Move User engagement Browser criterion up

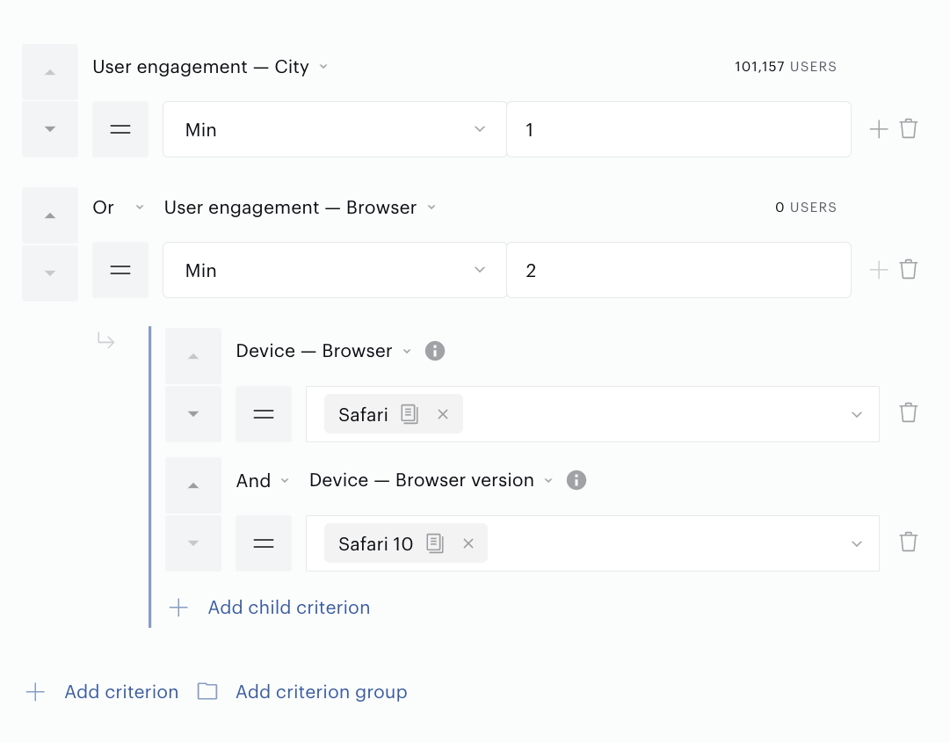(50, 215)
